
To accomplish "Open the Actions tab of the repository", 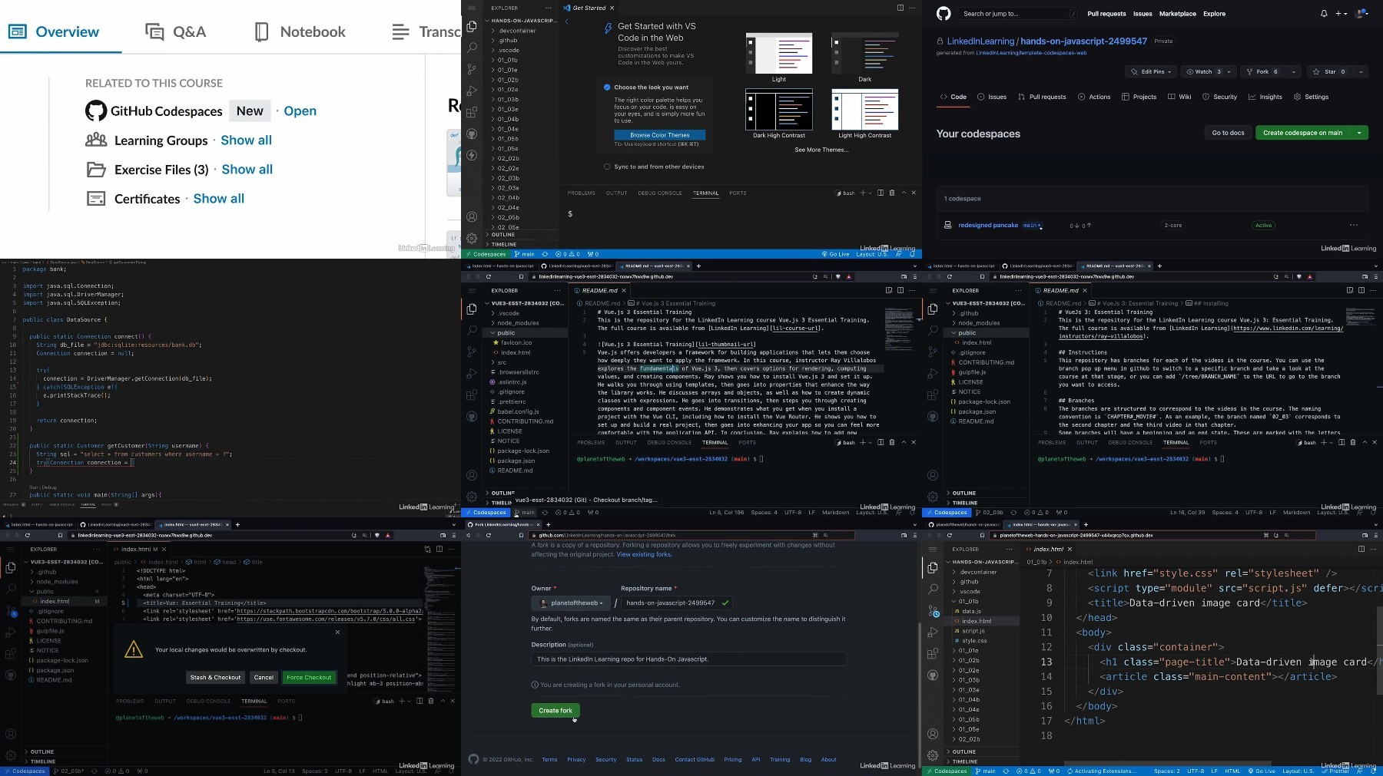I will click(1094, 97).
